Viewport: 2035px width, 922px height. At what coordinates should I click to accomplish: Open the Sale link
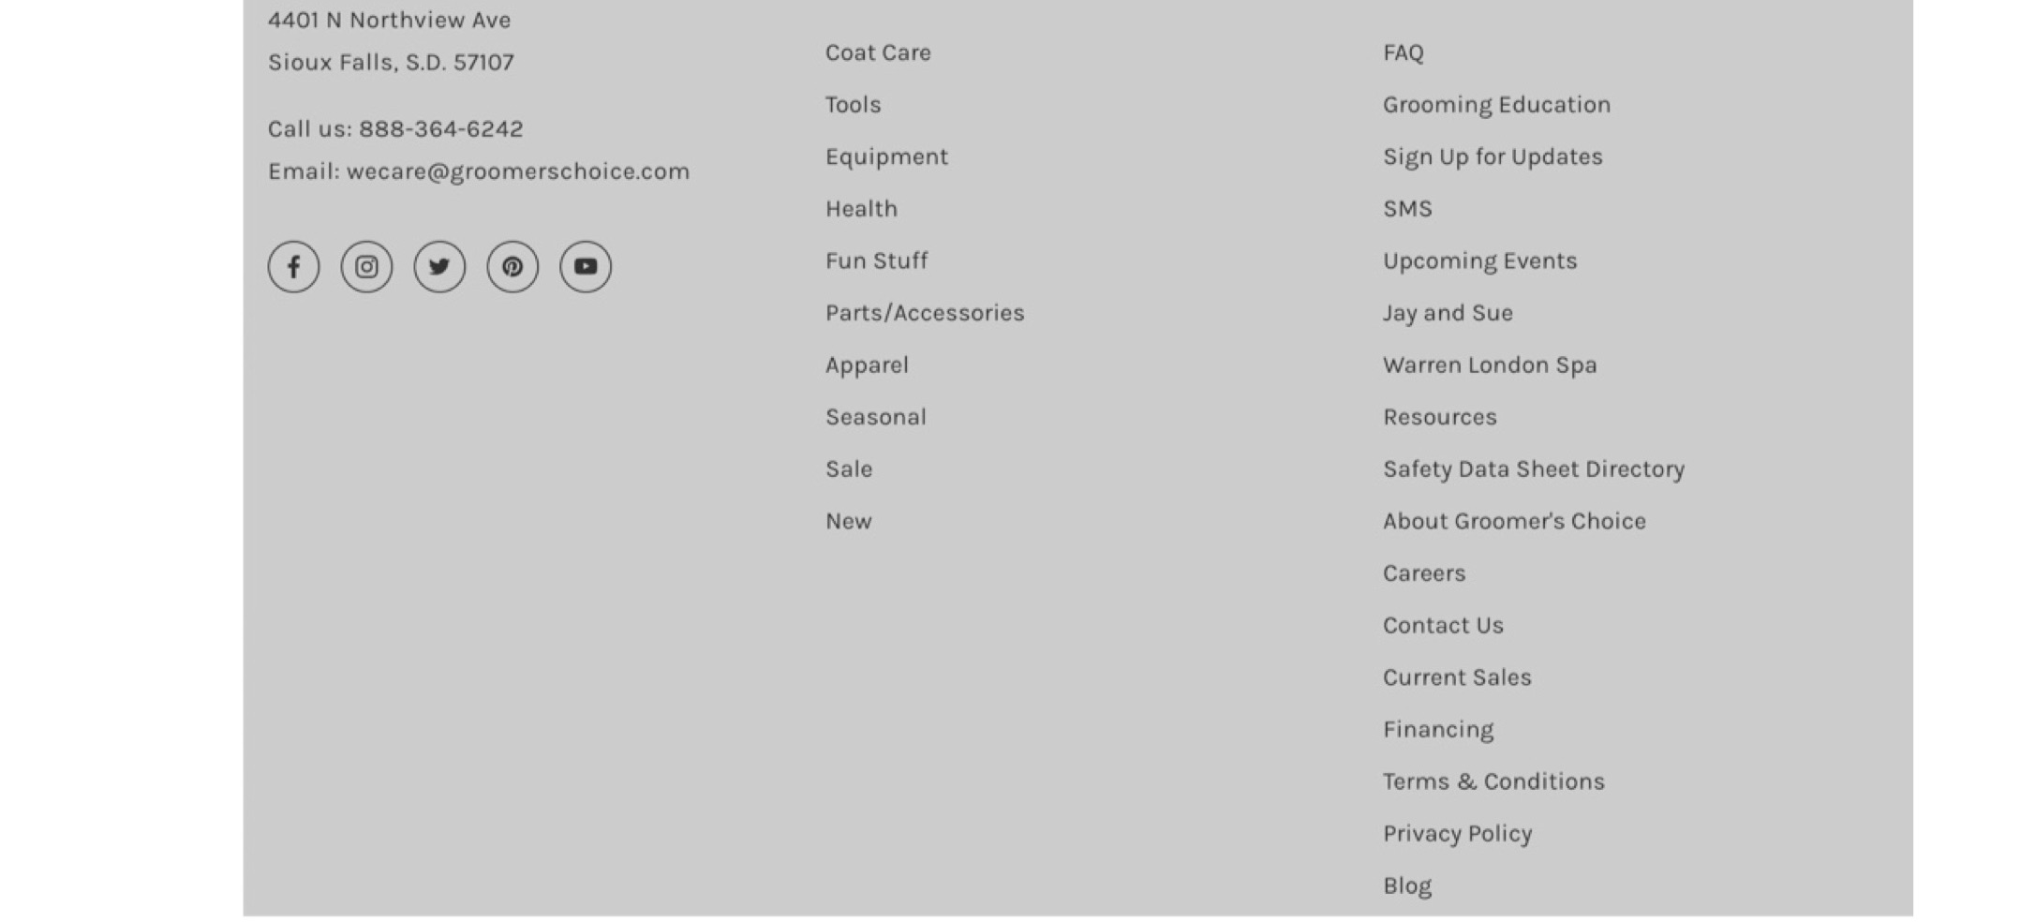(848, 468)
